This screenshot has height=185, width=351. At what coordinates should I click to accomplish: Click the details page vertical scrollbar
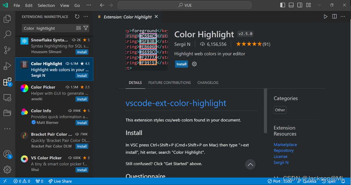(x=266, y=111)
